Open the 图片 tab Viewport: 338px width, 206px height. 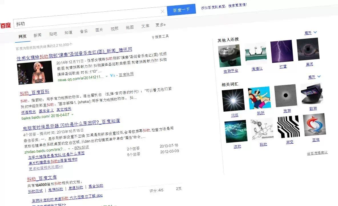pyautogui.click(x=99, y=30)
